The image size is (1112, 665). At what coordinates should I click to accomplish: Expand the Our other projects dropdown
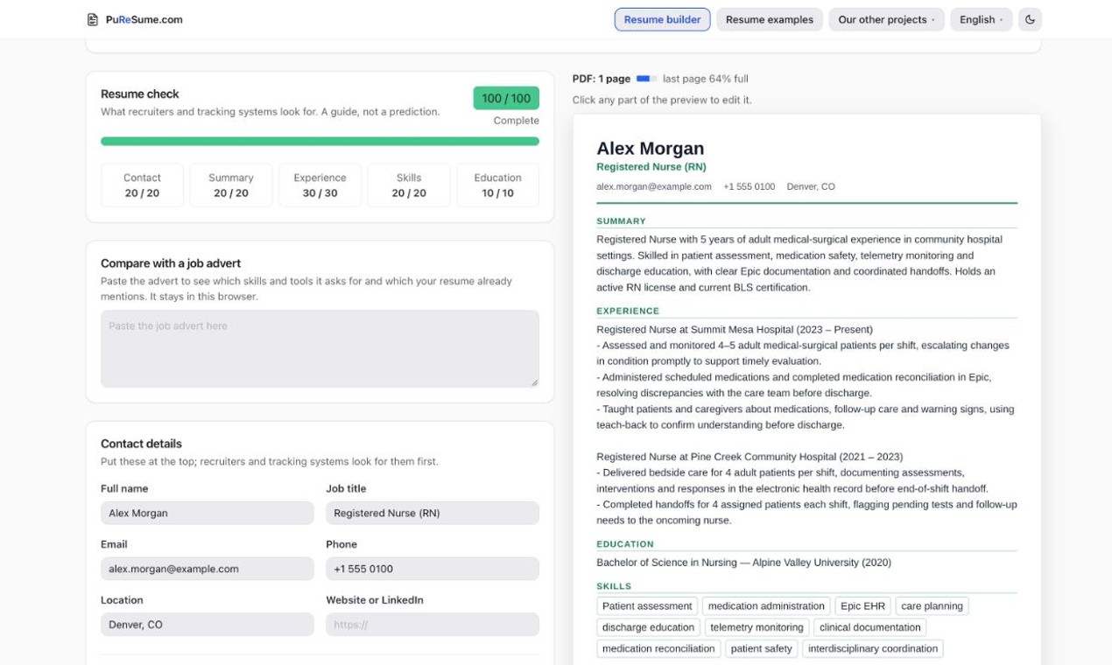tap(886, 19)
